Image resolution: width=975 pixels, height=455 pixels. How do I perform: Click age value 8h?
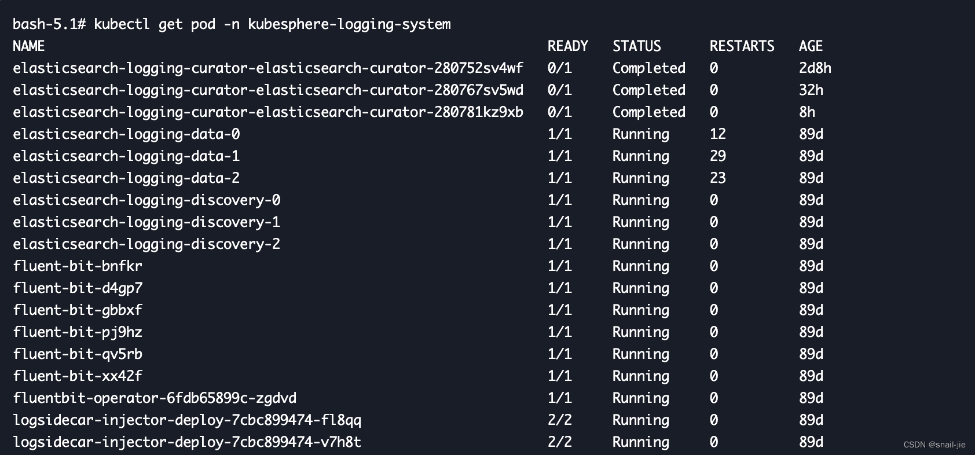[x=807, y=112]
